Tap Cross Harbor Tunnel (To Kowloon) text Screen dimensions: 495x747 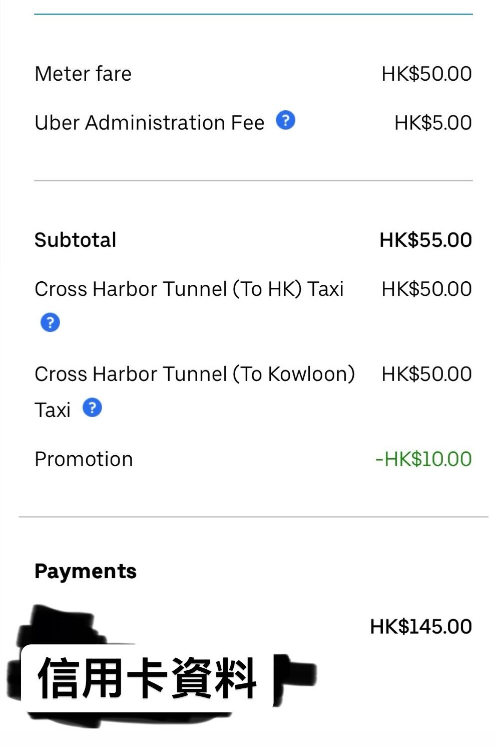(x=195, y=374)
